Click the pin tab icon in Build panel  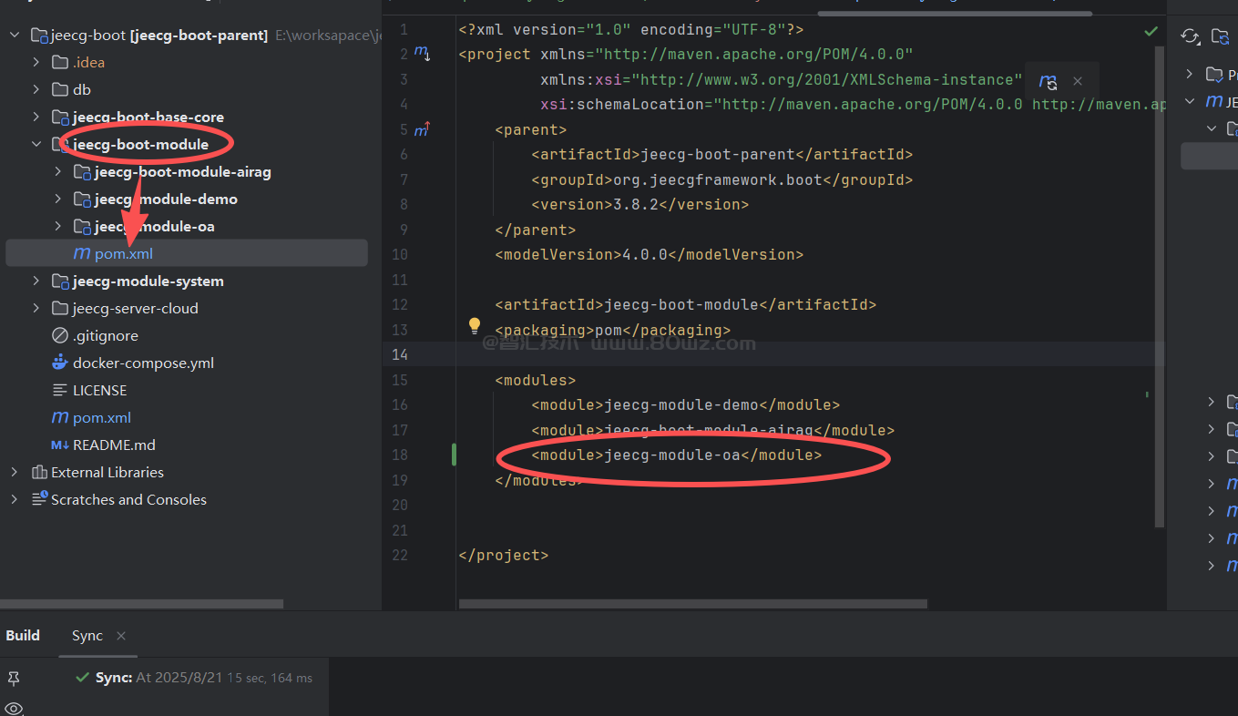(x=13, y=679)
